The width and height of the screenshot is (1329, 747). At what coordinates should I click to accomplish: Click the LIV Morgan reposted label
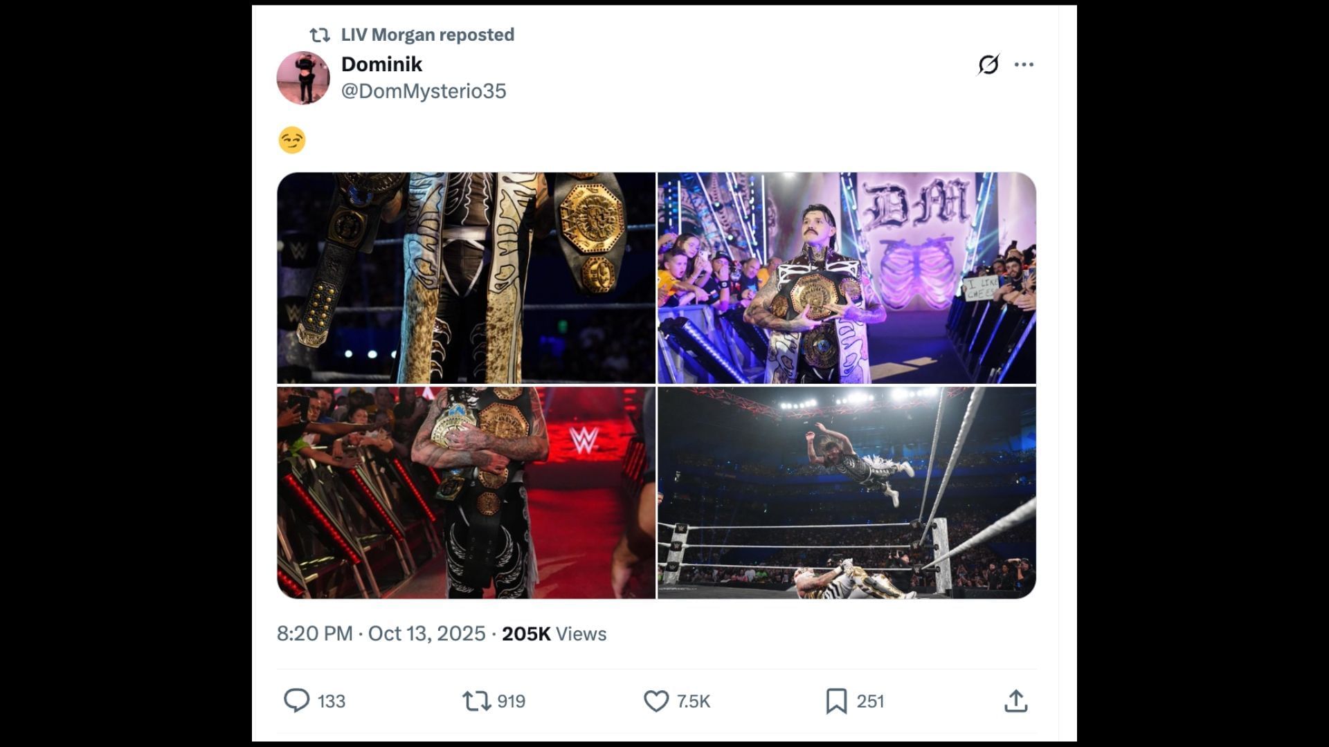[x=428, y=35]
